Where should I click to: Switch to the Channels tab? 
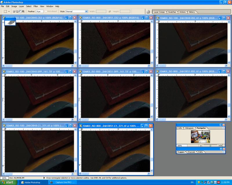(191, 152)
